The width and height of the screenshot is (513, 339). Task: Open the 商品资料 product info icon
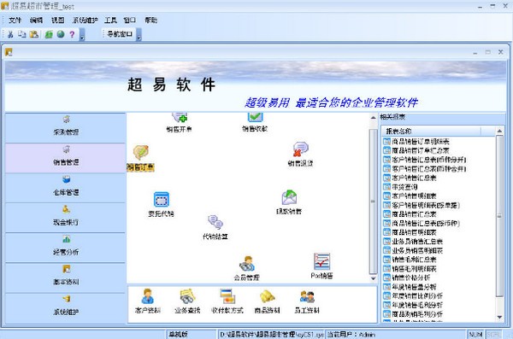pyautogui.click(x=268, y=301)
